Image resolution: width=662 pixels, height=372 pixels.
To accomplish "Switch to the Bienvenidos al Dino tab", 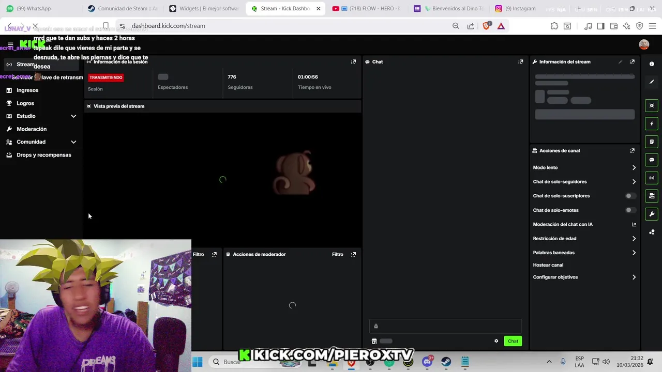I will 448,8.
